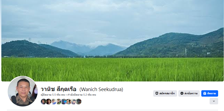
Task: Click the สมัครสมาชิก subscribe label
Action: (167, 93)
